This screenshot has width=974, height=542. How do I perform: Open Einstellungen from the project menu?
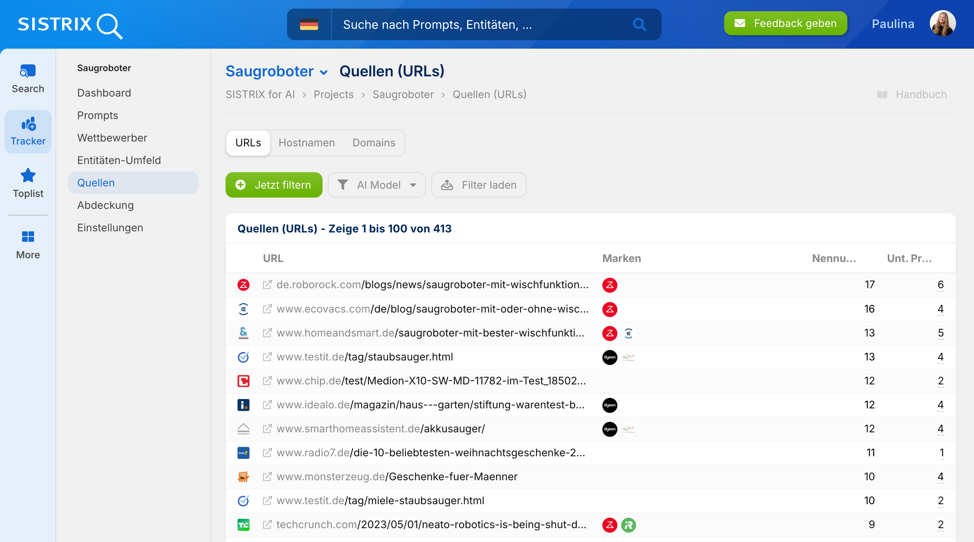click(x=110, y=227)
